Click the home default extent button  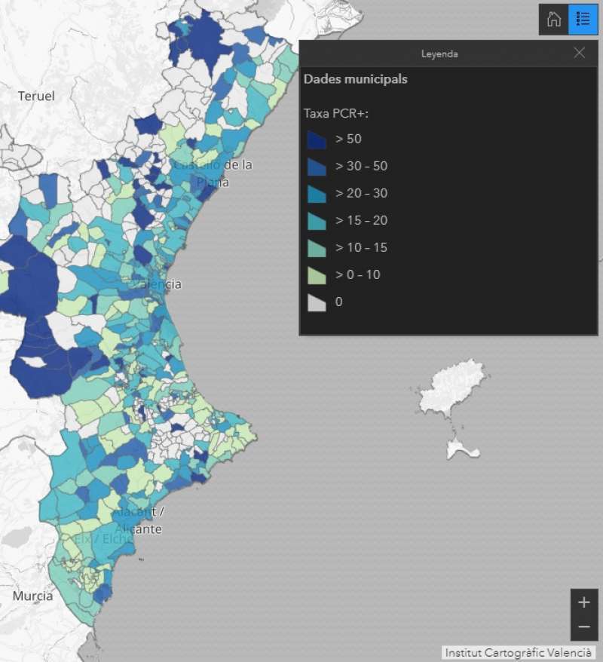click(554, 20)
